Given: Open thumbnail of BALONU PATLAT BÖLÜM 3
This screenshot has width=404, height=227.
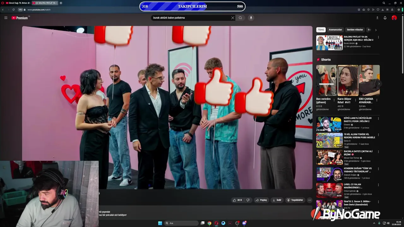Looking at the screenshot, I should 329,43.
